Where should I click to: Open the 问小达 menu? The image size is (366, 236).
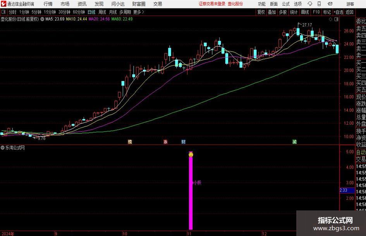click(118, 4)
